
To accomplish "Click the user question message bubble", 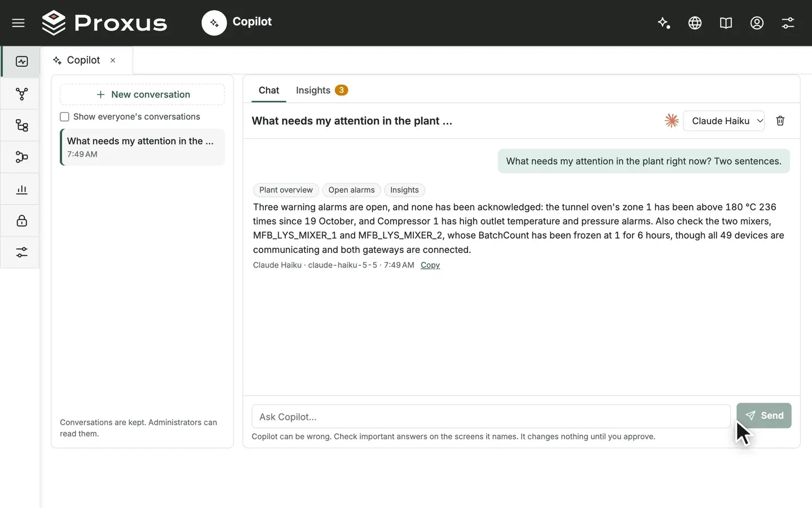I will (x=643, y=161).
